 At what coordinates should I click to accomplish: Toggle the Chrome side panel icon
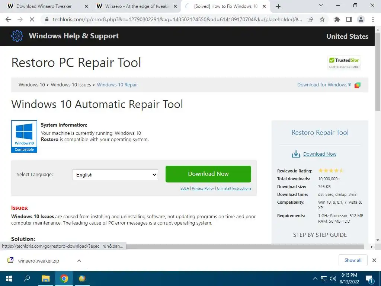pyautogui.click(x=349, y=19)
